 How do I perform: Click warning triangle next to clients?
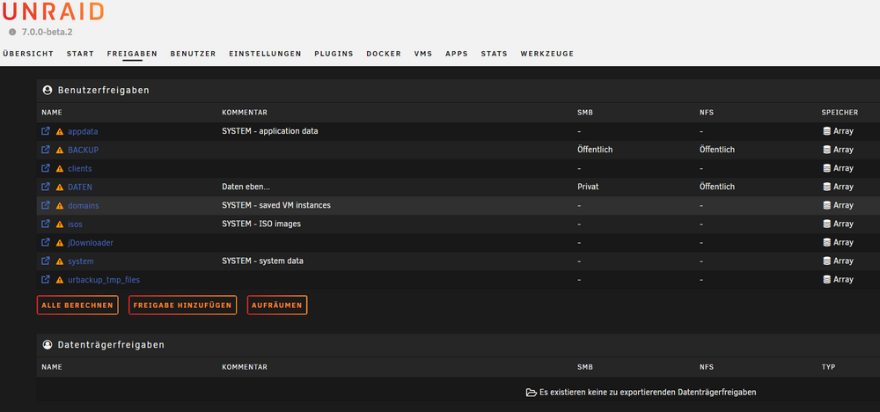coord(60,168)
